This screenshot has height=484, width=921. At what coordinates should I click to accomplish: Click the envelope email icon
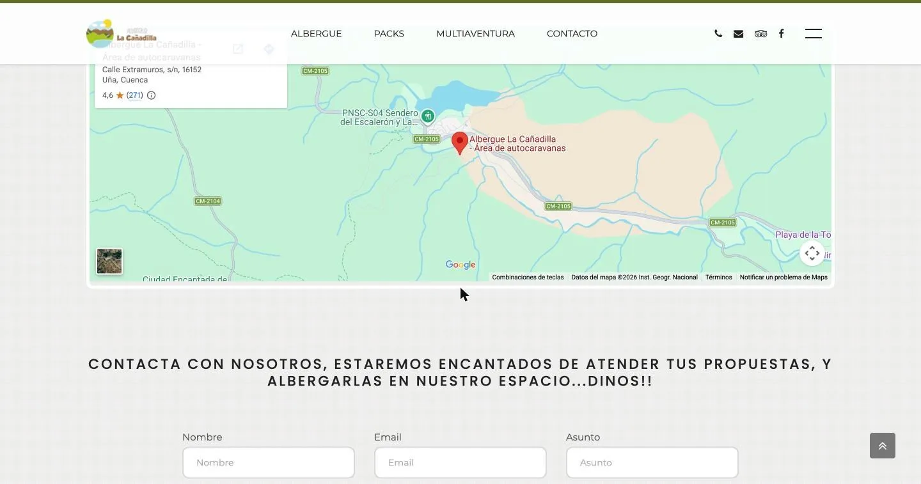(738, 34)
